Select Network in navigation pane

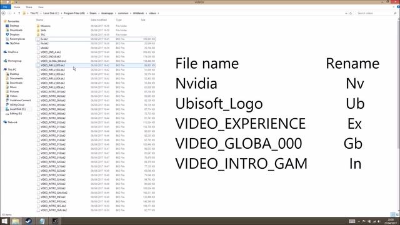[11, 122]
